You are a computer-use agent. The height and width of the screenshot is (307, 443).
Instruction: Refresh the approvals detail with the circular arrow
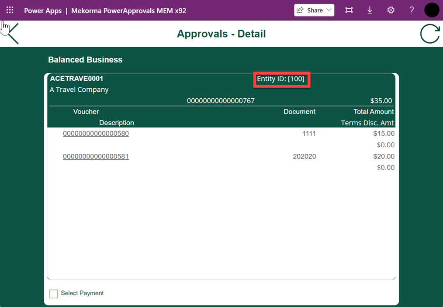coord(430,34)
